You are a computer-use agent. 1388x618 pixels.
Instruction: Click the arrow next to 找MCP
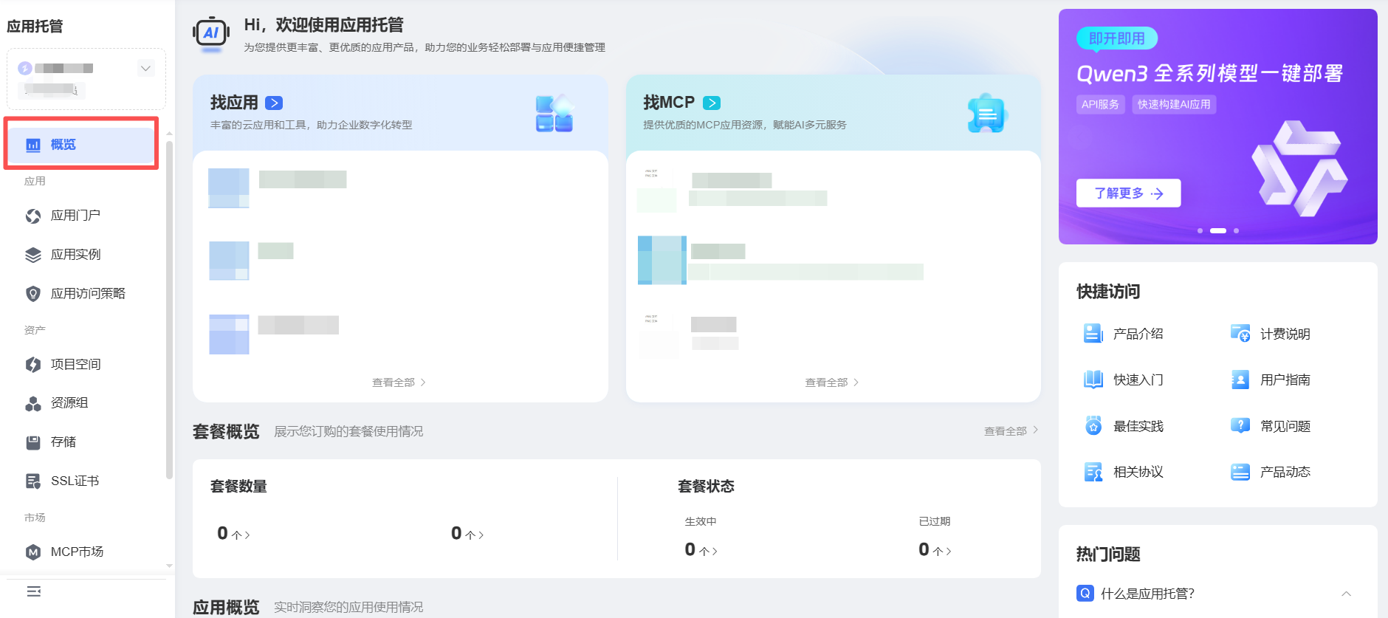coord(712,103)
